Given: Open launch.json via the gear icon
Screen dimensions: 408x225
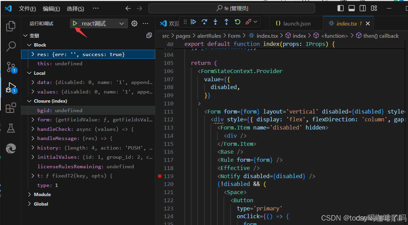Looking at the screenshot, I should (134, 23).
